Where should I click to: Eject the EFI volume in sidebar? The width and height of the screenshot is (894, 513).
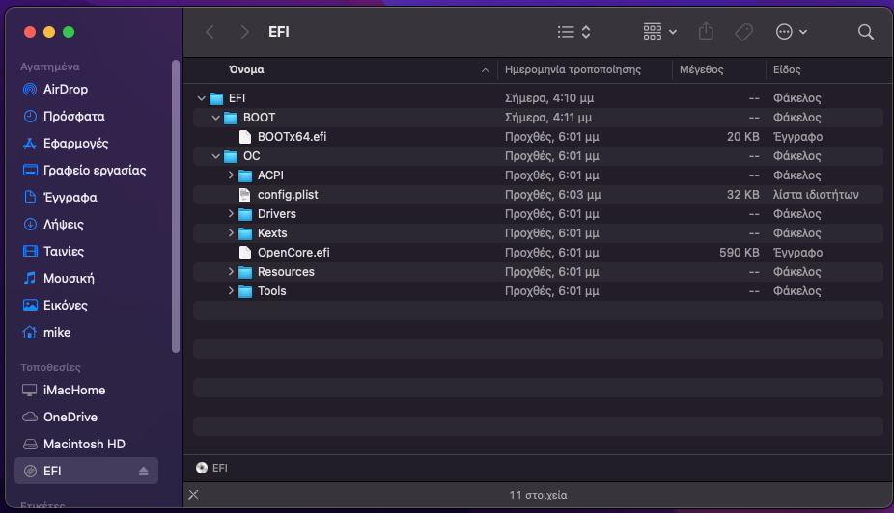pos(143,471)
